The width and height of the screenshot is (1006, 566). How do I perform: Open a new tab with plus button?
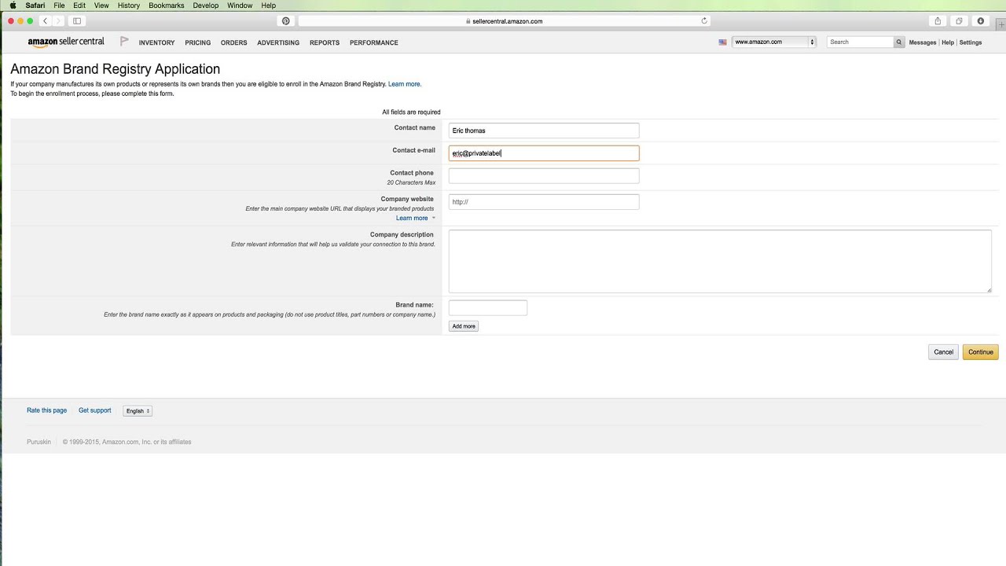[x=1001, y=25]
